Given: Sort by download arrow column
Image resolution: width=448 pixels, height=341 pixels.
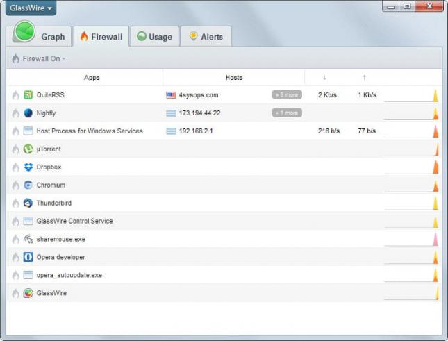Looking at the screenshot, I should 324,77.
